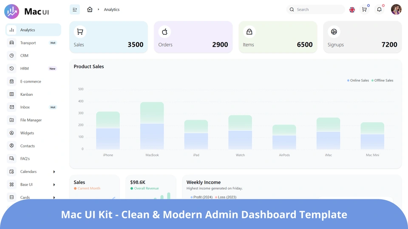The height and width of the screenshot is (229, 408).
Task: Click the FAQ's chat icon
Action: [x=12, y=159]
